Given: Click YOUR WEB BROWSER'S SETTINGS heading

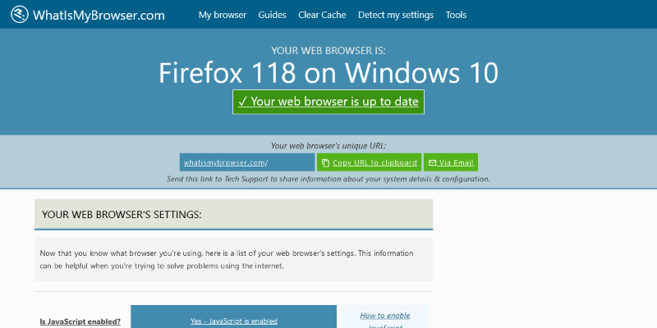Looking at the screenshot, I should coord(122,215).
